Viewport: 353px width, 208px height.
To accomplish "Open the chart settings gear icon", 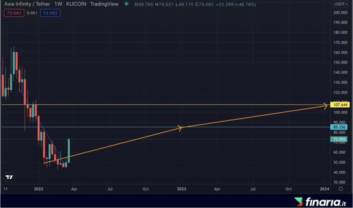I will [x=341, y=189].
